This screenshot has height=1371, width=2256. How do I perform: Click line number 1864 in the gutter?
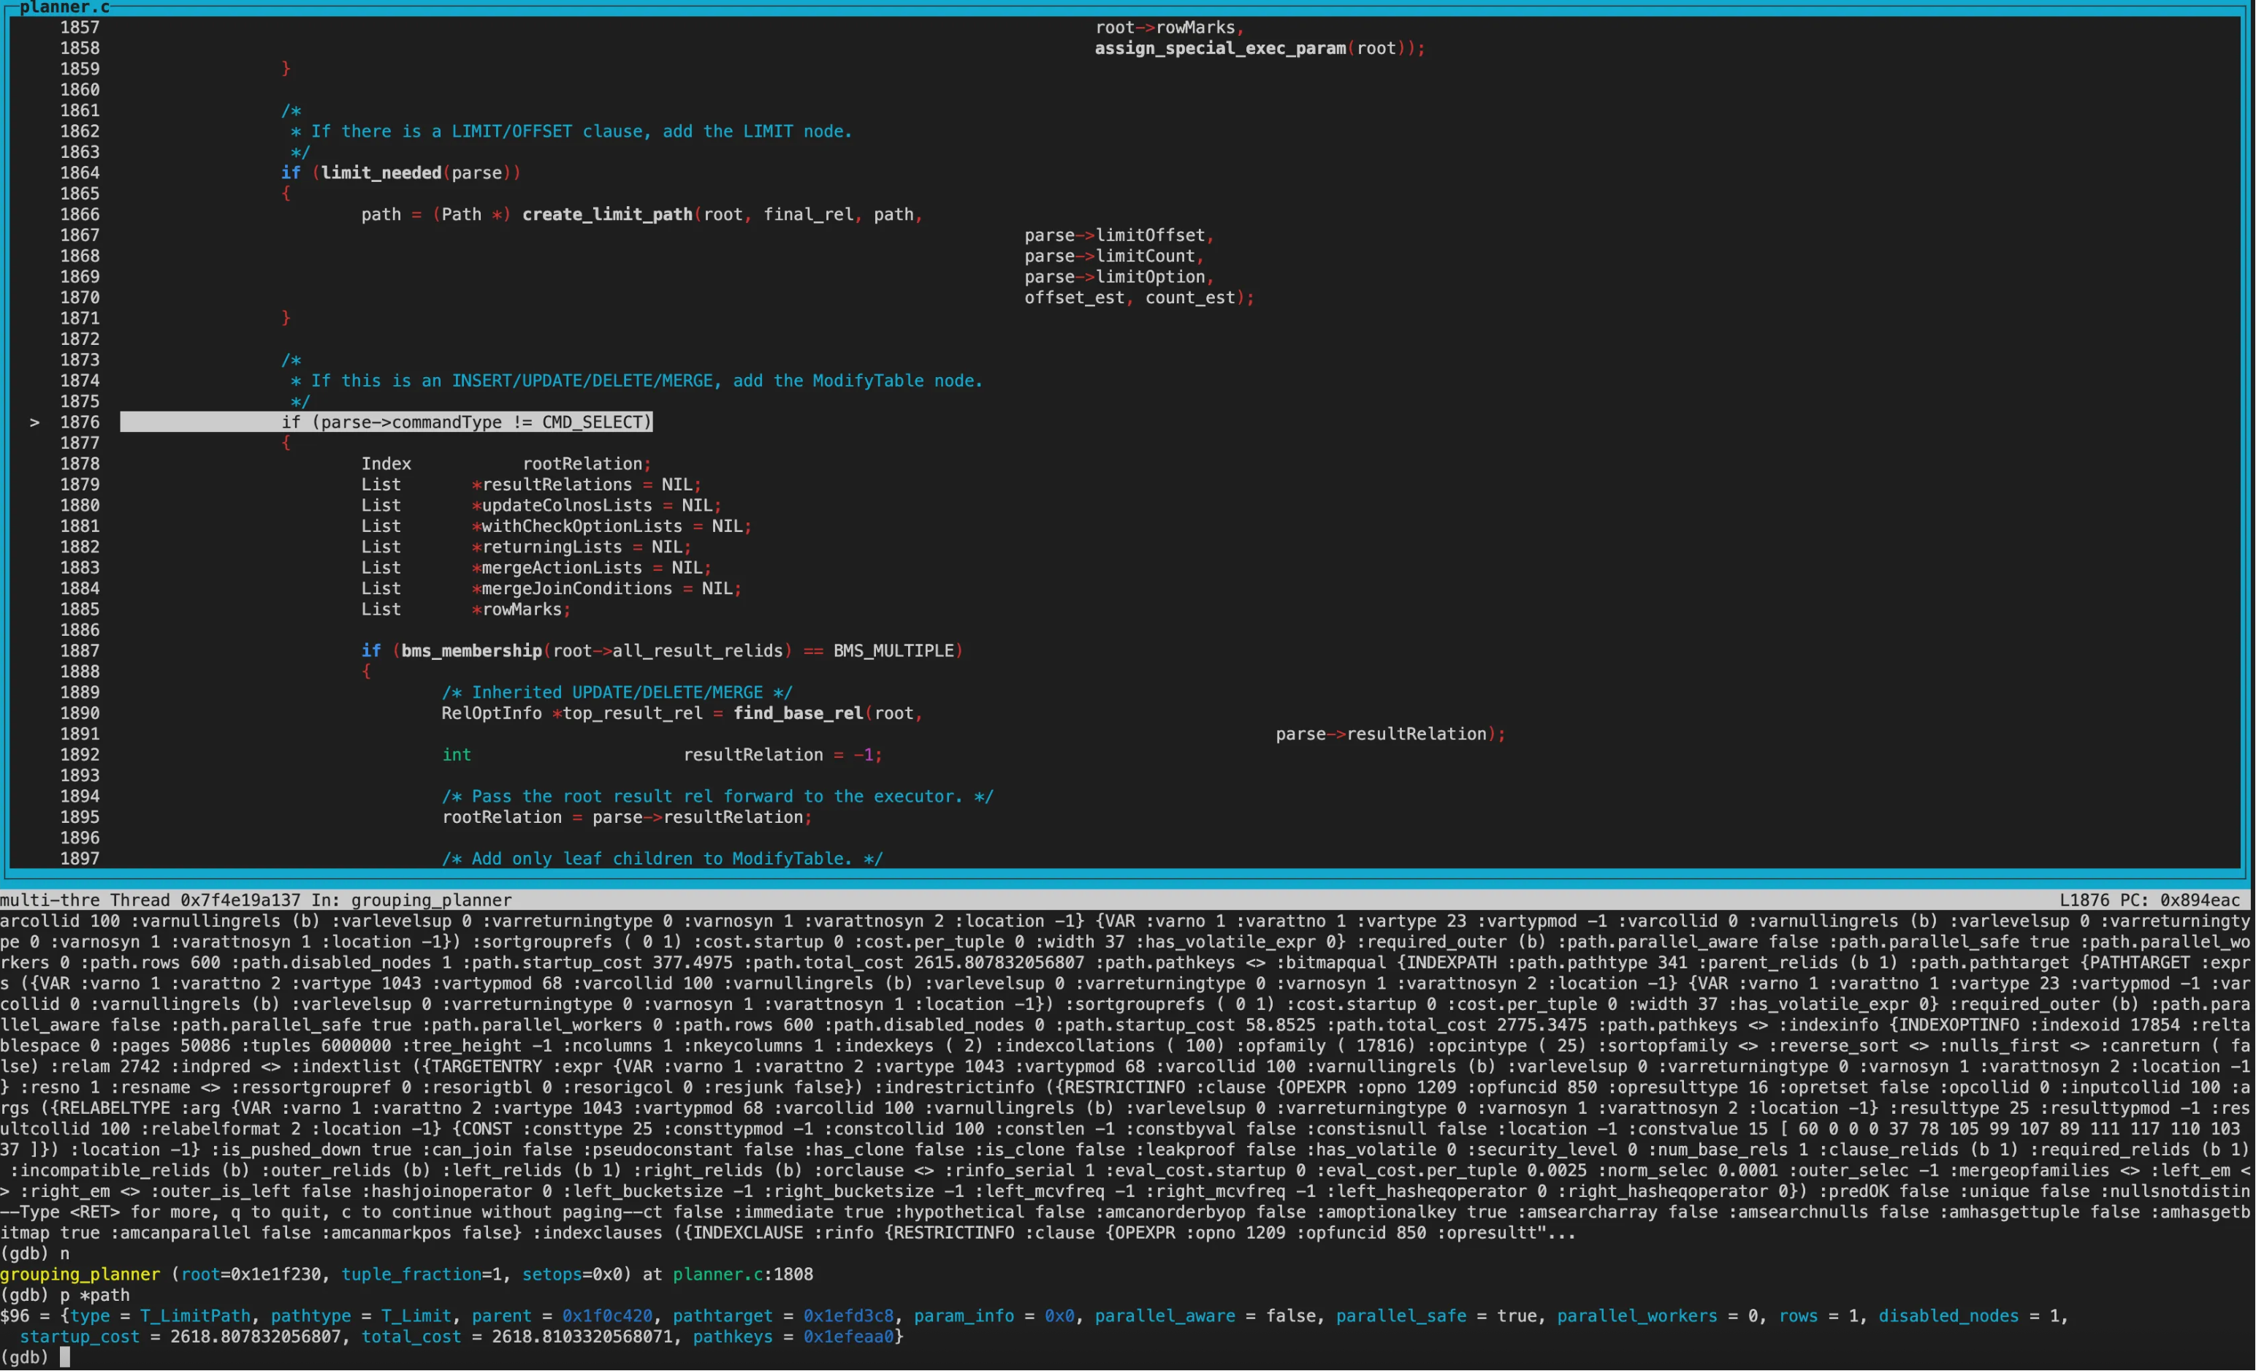80,173
